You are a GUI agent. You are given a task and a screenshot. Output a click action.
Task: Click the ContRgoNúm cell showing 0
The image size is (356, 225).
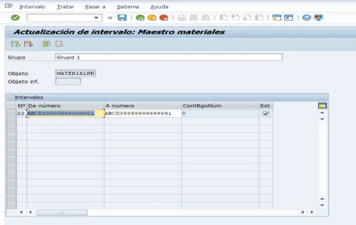point(220,113)
